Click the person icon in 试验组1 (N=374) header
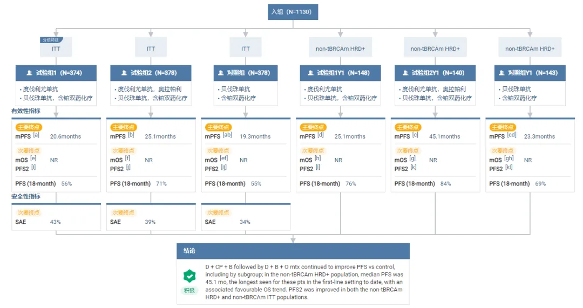The height and width of the screenshot is (308, 583). tap(29, 73)
